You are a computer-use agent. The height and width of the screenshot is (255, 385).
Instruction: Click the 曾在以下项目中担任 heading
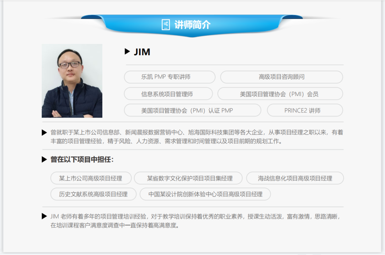click(82, 159)
